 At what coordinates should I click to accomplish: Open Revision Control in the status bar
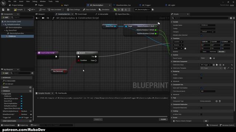227,125
